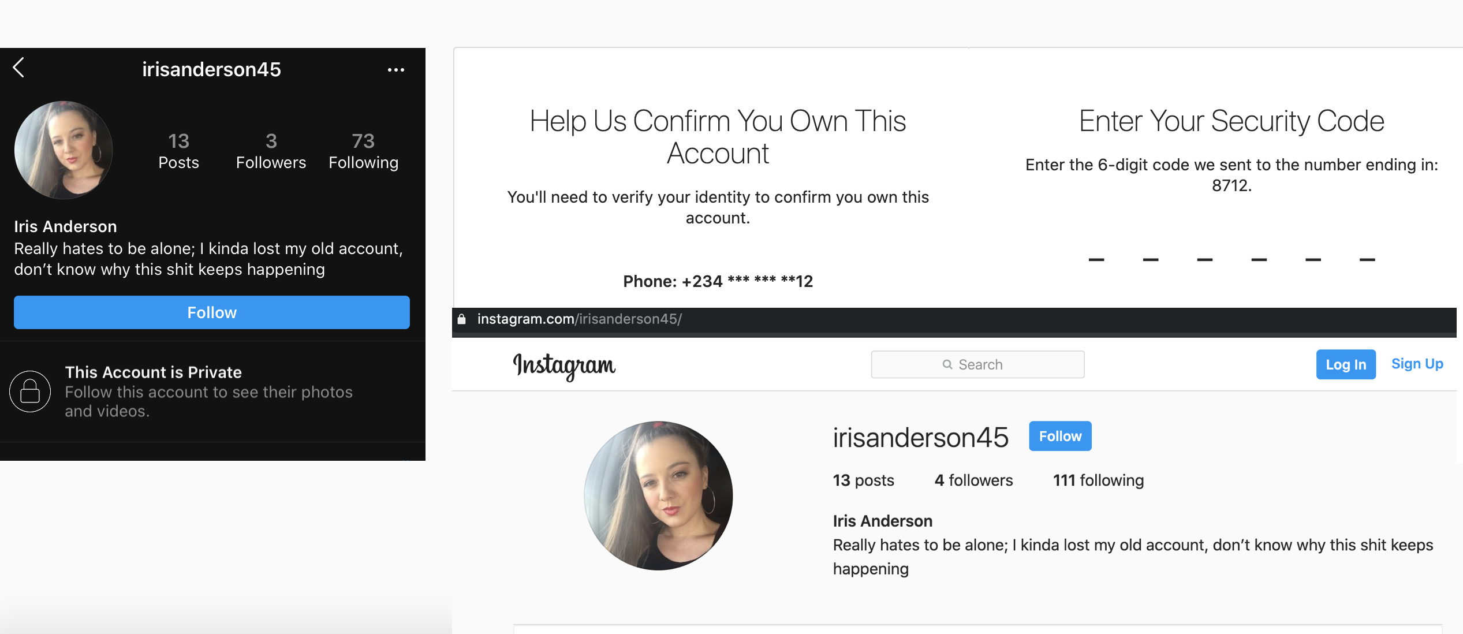Click the Instagram logo on web header

pos(564,366)
